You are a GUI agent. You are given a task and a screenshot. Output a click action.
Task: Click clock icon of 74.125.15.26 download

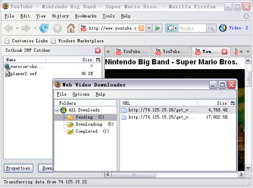[x=124, y=110]
